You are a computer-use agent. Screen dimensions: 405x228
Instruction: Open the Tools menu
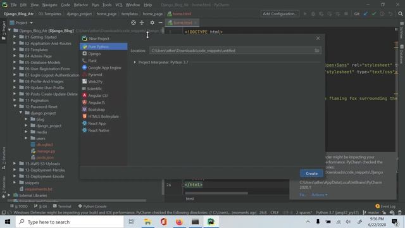pyautogui.click(x=107, y=4)
